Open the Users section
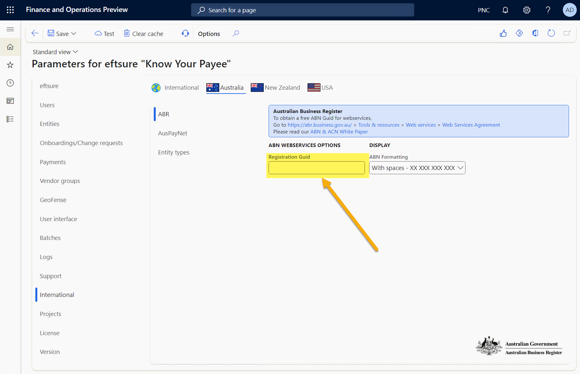The height and width of the screenshot is (374, 580). click(x=47, y=105)
